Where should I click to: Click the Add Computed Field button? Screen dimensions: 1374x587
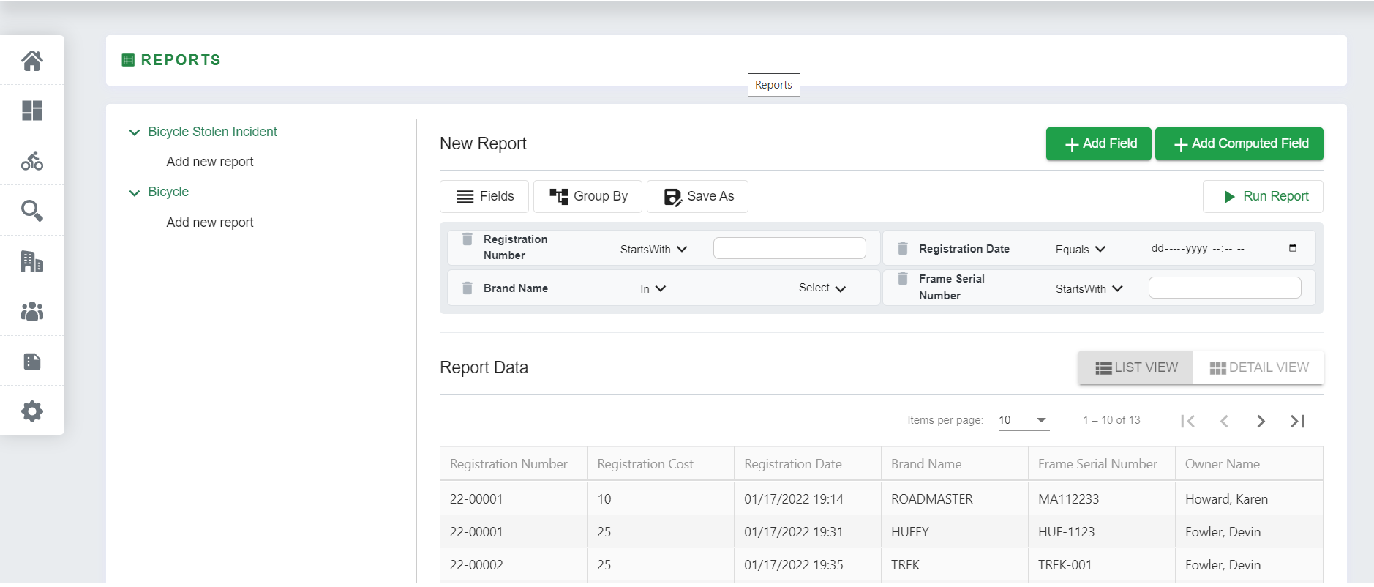[1239, 143]
